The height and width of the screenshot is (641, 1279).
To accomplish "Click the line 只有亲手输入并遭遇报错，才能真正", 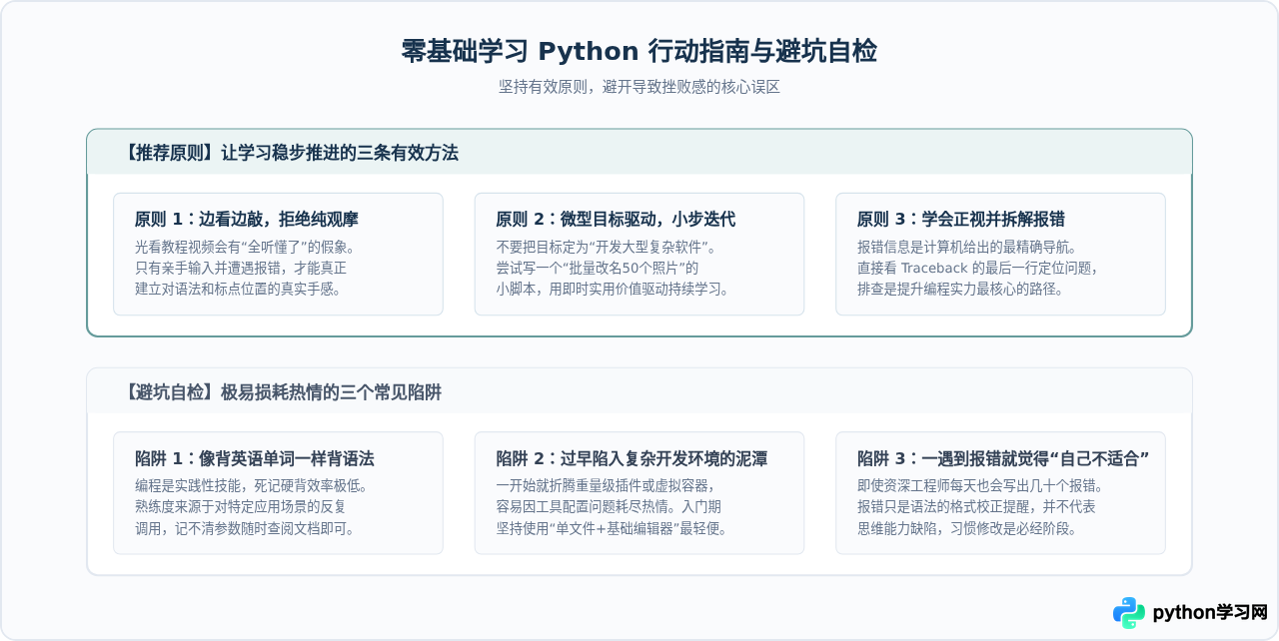I will [241, 268].
